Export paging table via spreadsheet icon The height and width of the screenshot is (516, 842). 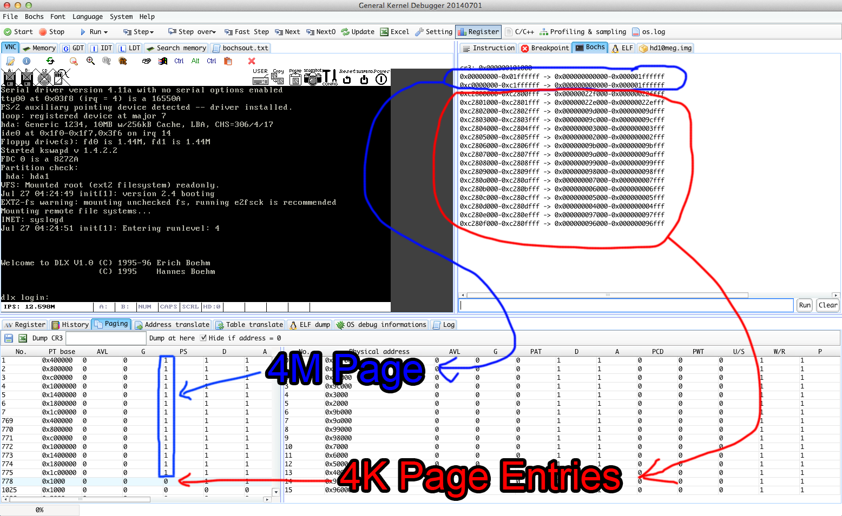(23, 338)
